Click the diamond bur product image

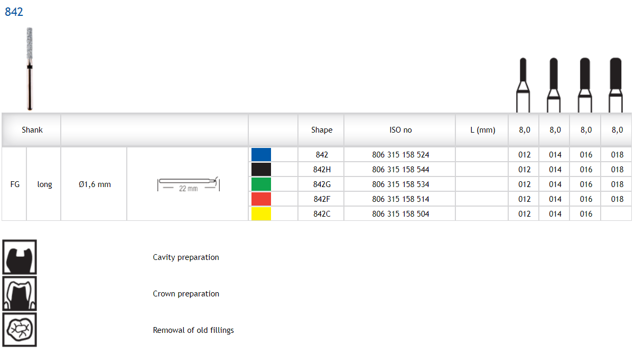(x=30, y=69)
